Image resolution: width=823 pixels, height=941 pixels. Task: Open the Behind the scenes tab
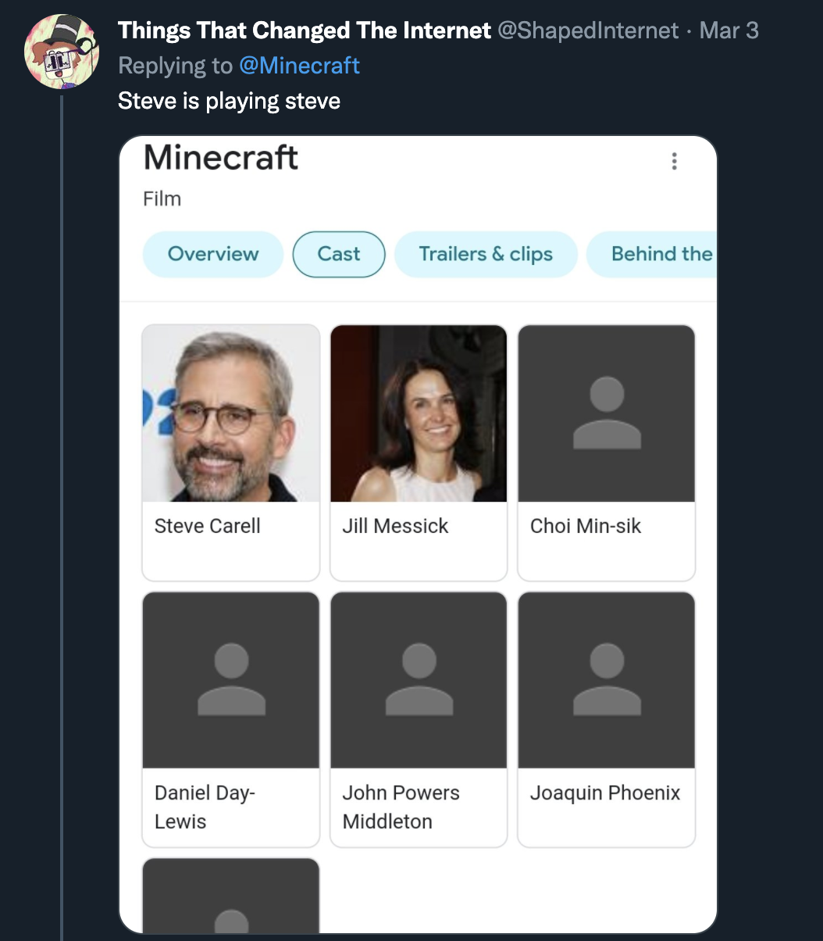656,254
